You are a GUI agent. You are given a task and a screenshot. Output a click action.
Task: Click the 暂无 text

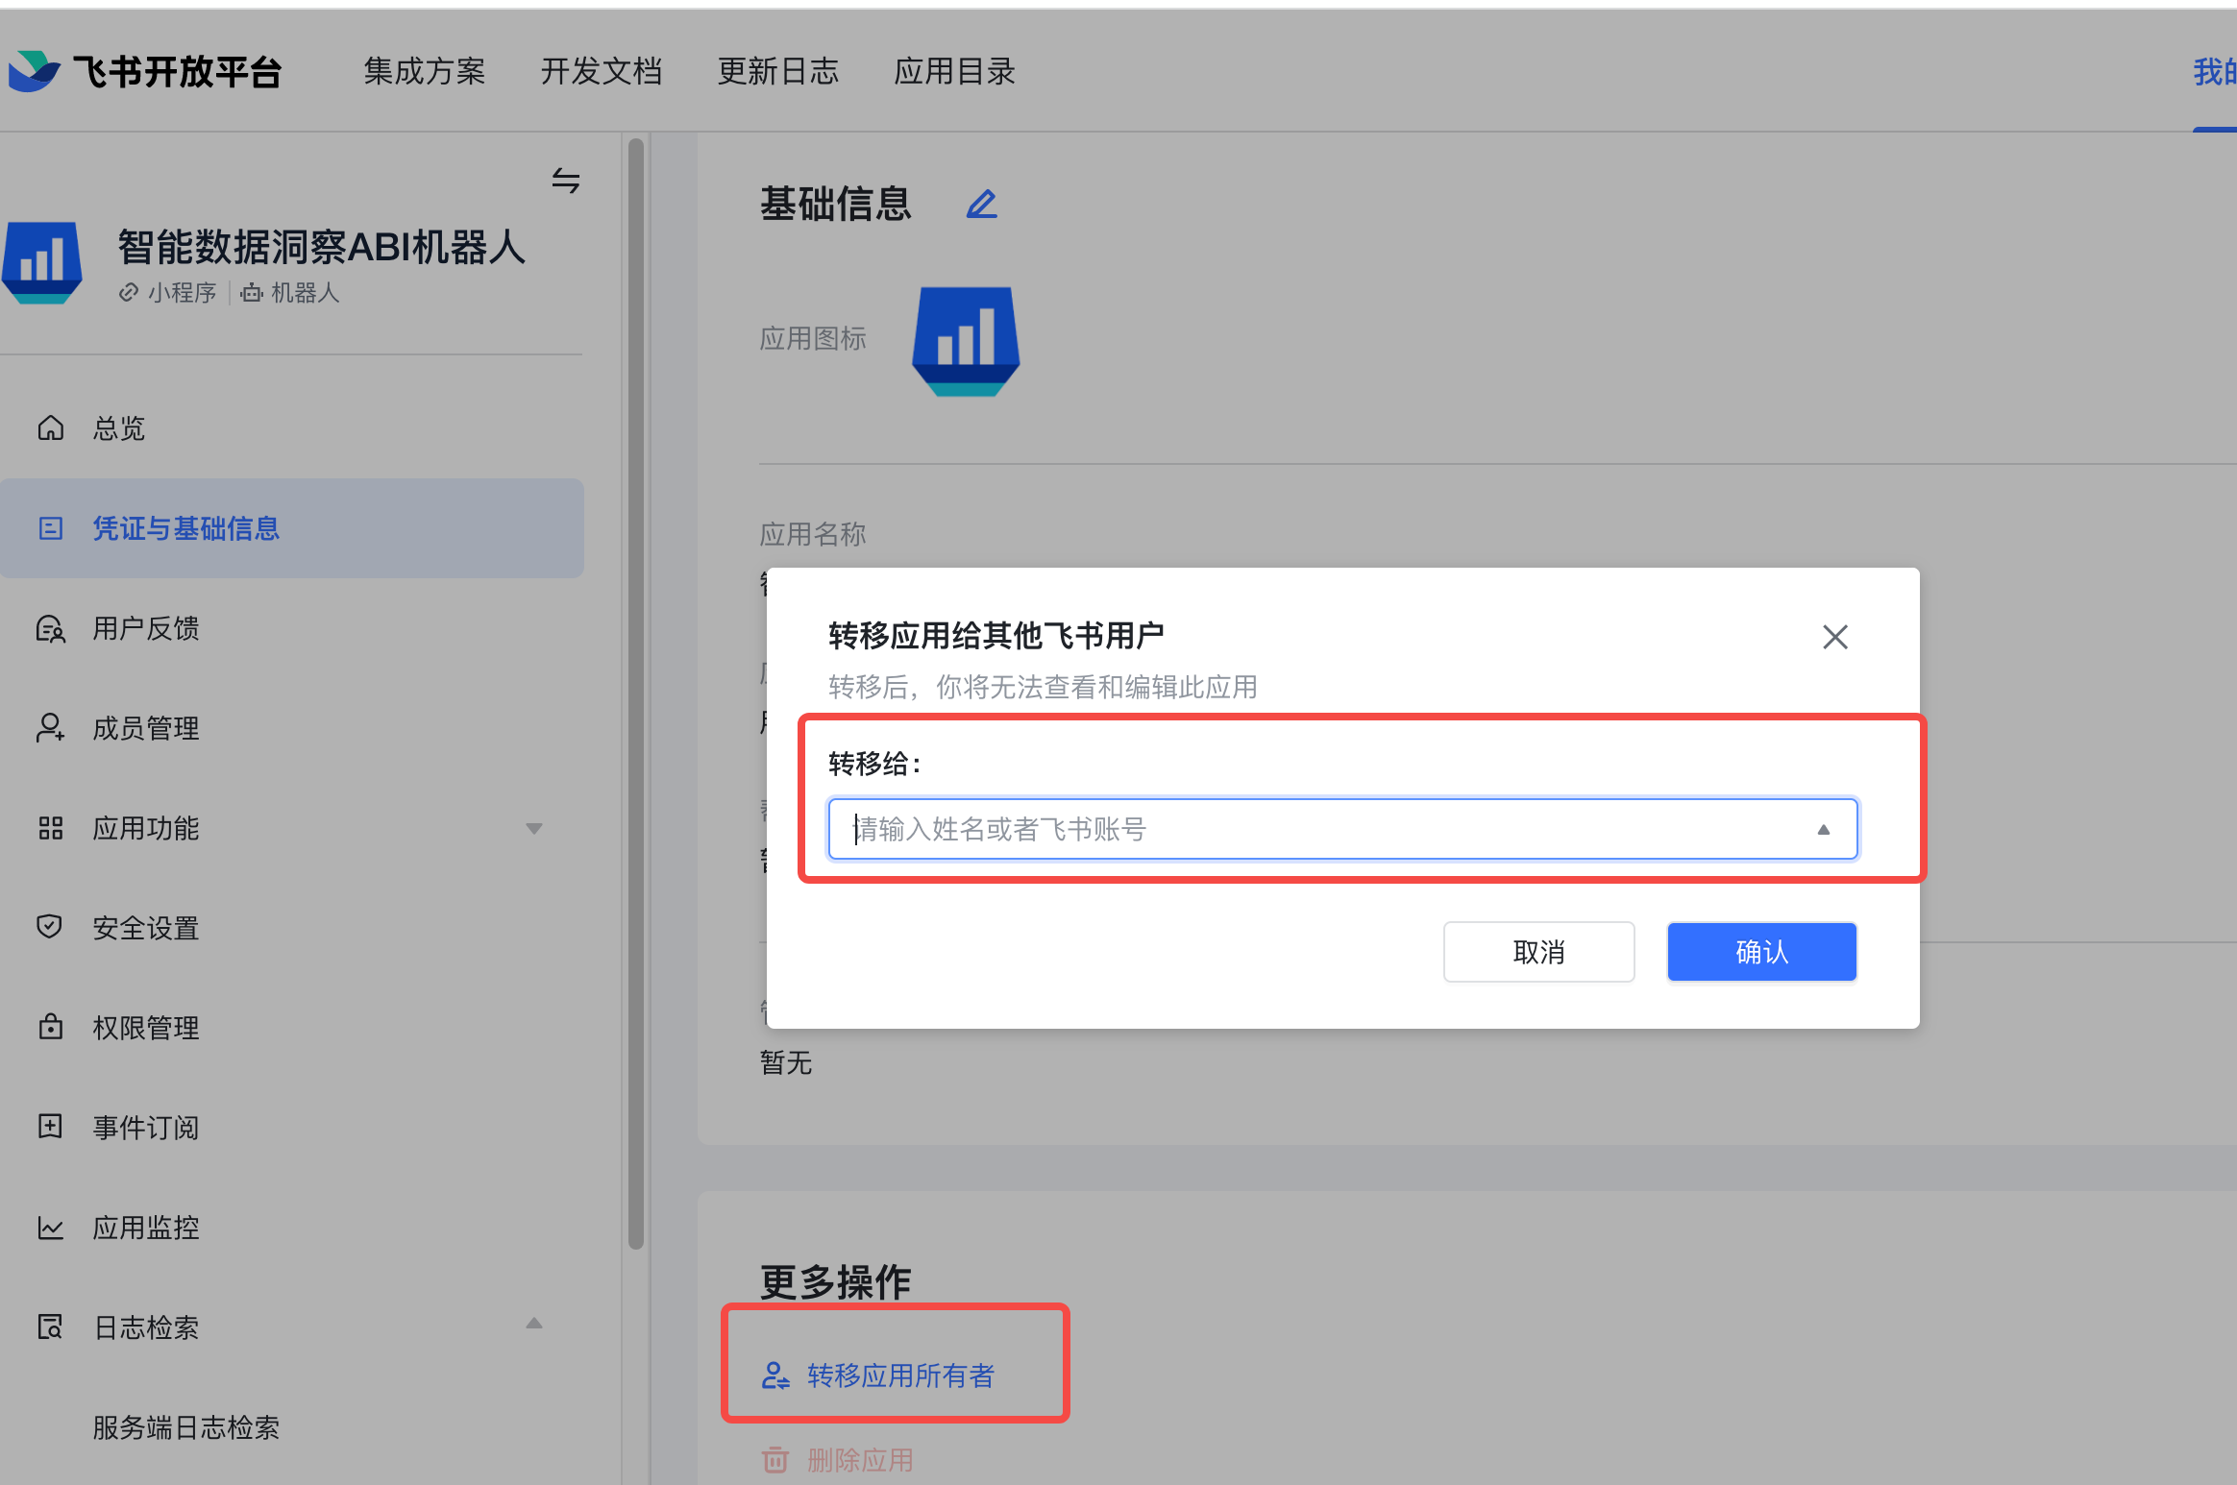pos(786,1062)
